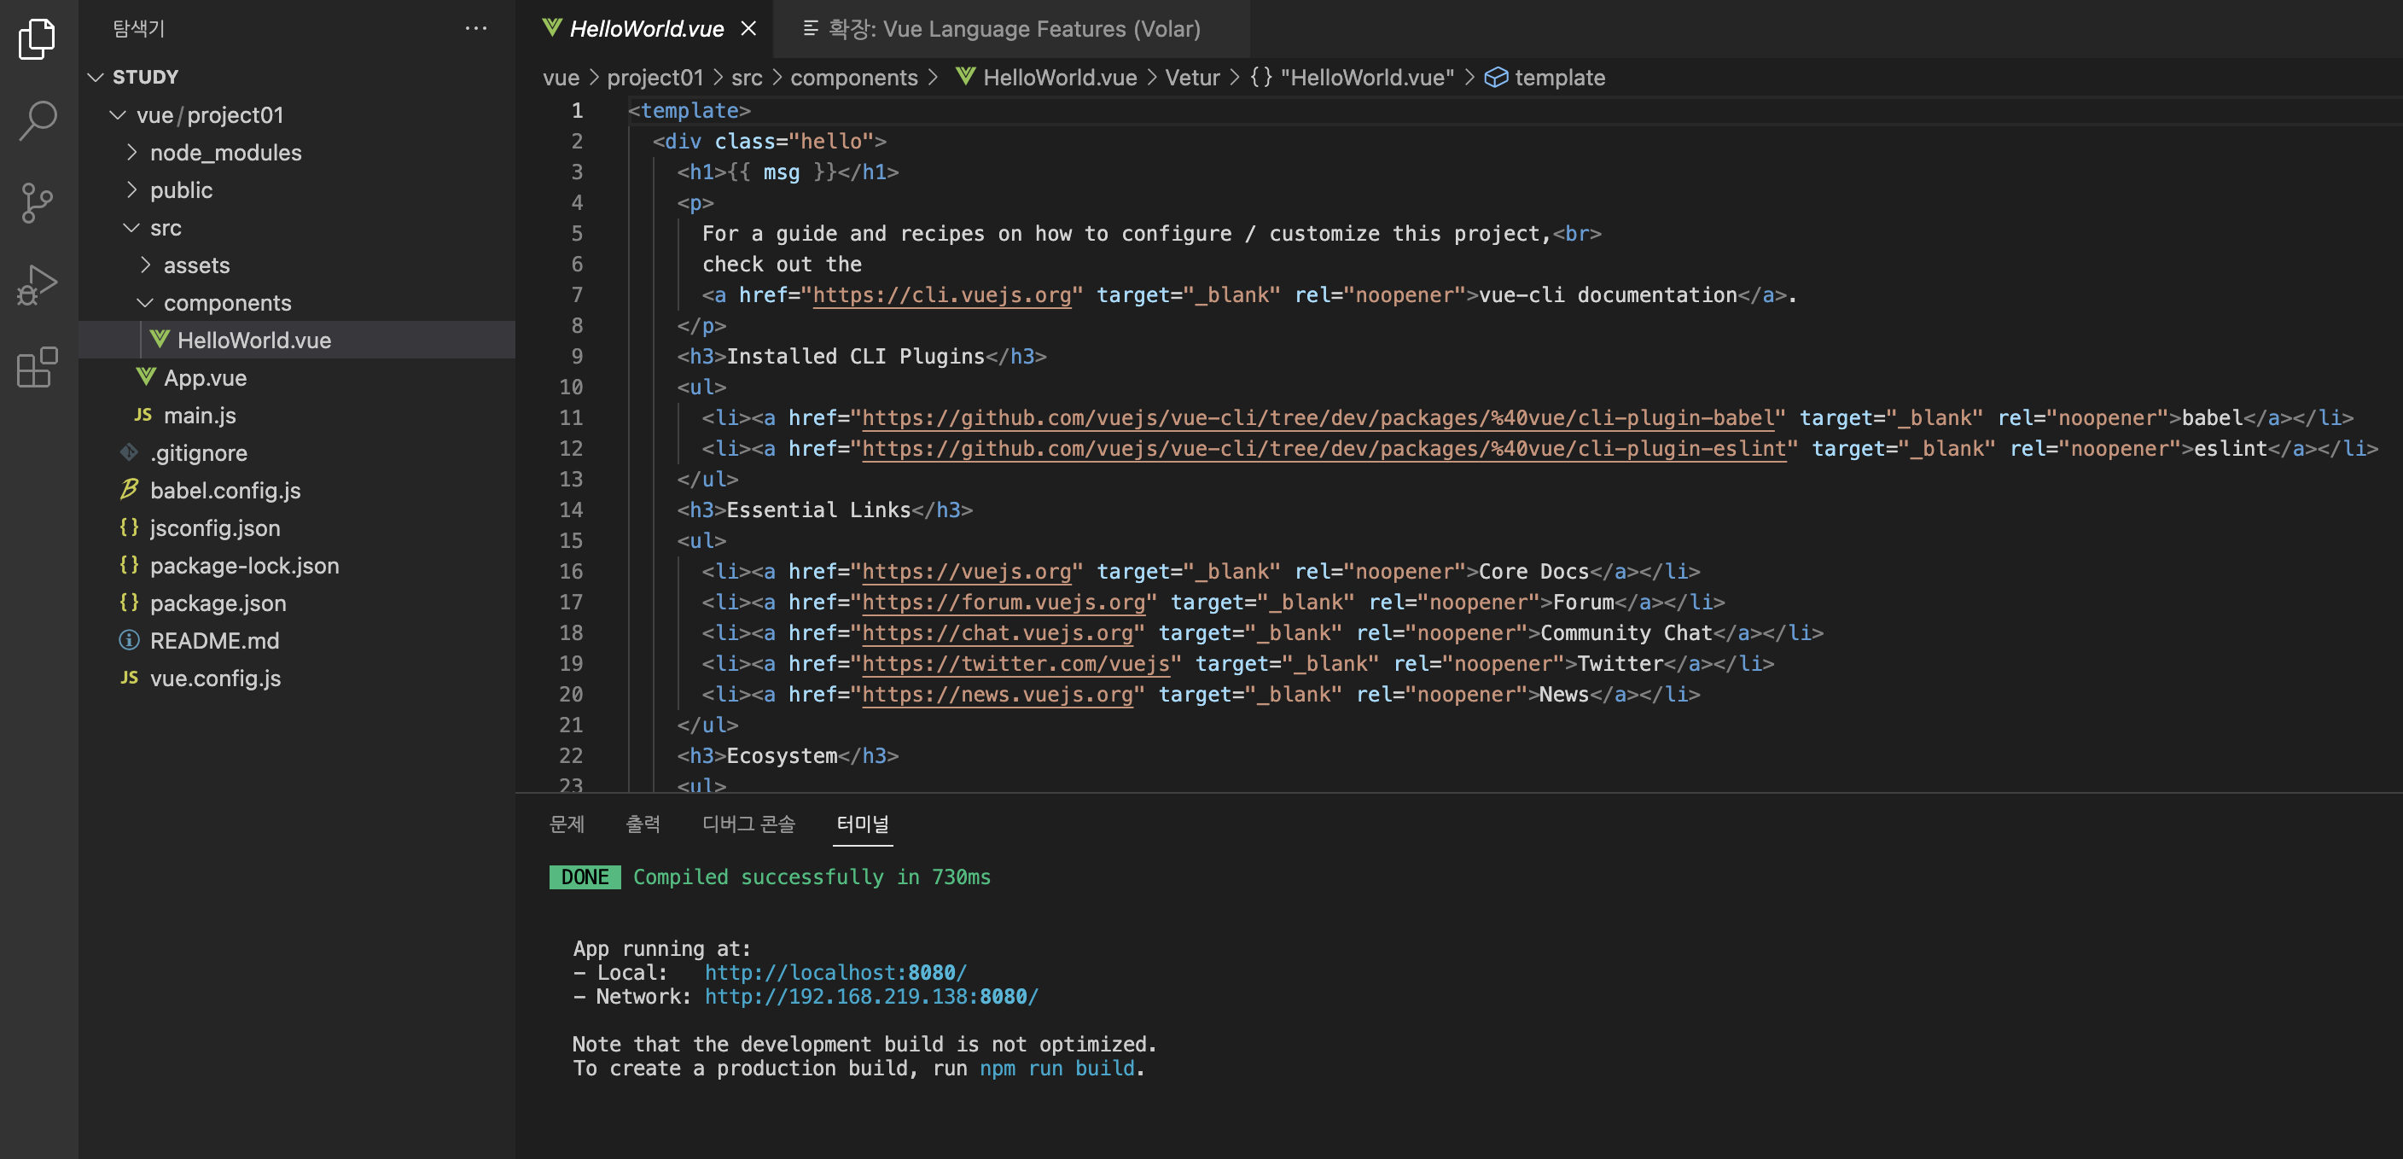Switch to the 문제 panel tab
Image resolution: width=2403 pixels, height=1159 pixels.
pos(567,824)
